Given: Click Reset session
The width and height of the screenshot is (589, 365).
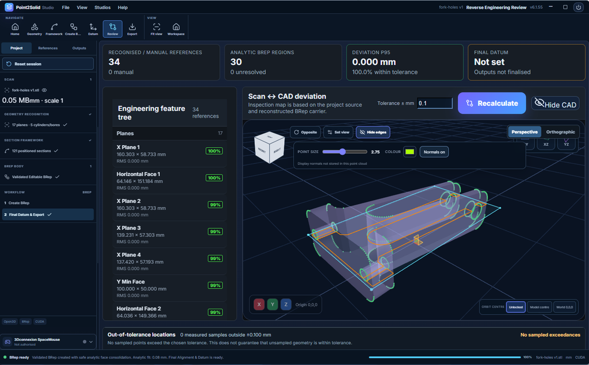Looking at the screenshot, I should pyautogui.click(x=48, y=64).
